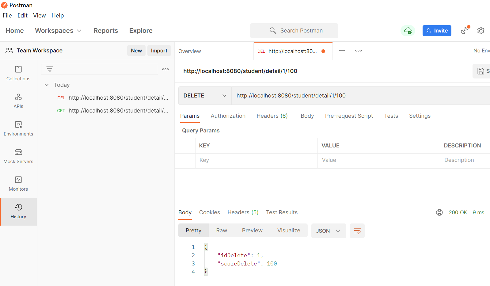Open the JSON format dropdown
The image size is (490, 286).
click(329, 231)
